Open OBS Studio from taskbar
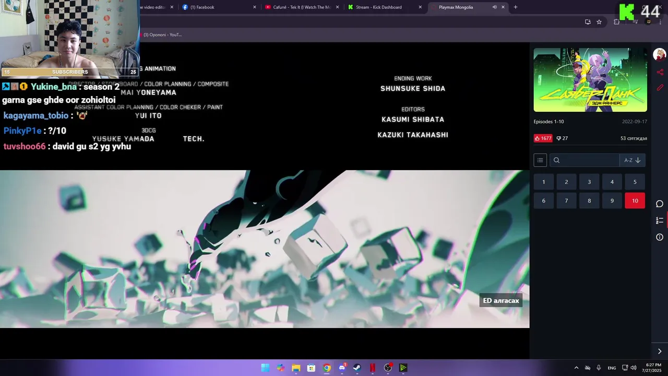Image resolution: width=668 pixels, height=376 pixels. pos(388,368)
